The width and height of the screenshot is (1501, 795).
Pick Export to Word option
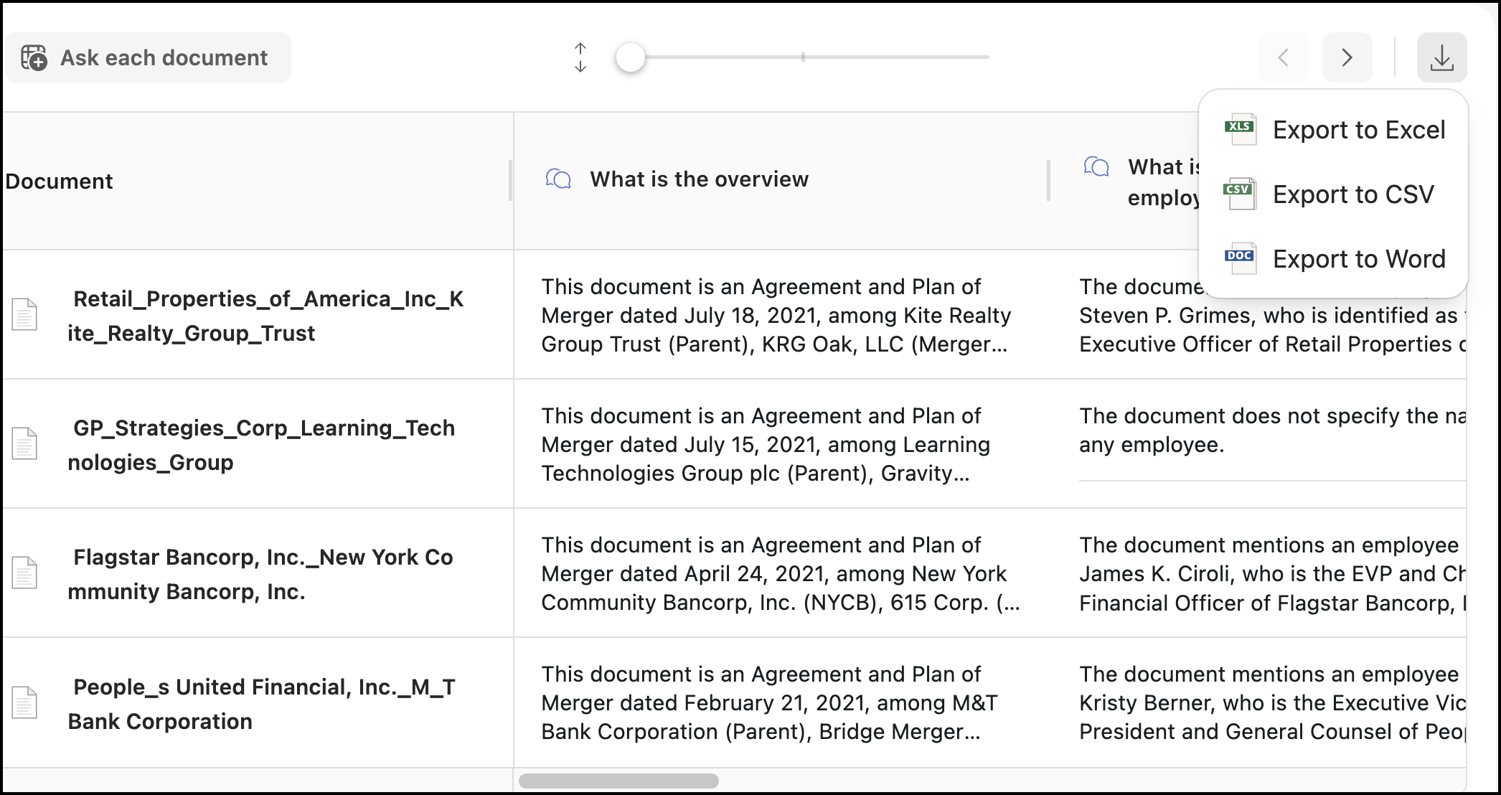point(1358,259)
